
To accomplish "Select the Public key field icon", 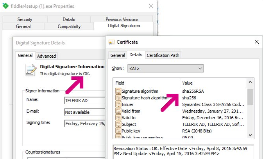I will tap(118, 131).
